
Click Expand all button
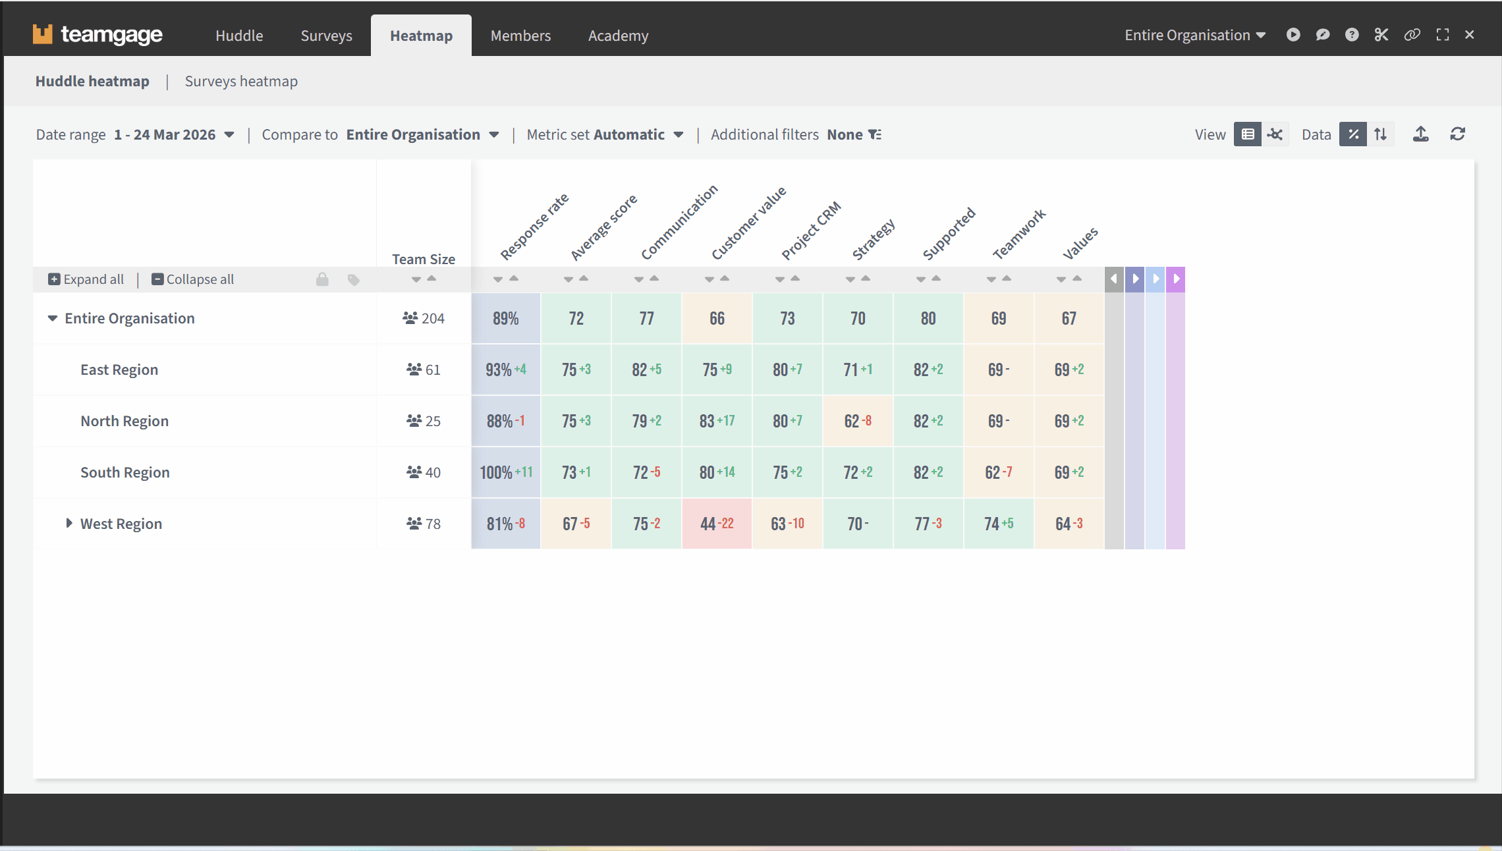[86, 279]
